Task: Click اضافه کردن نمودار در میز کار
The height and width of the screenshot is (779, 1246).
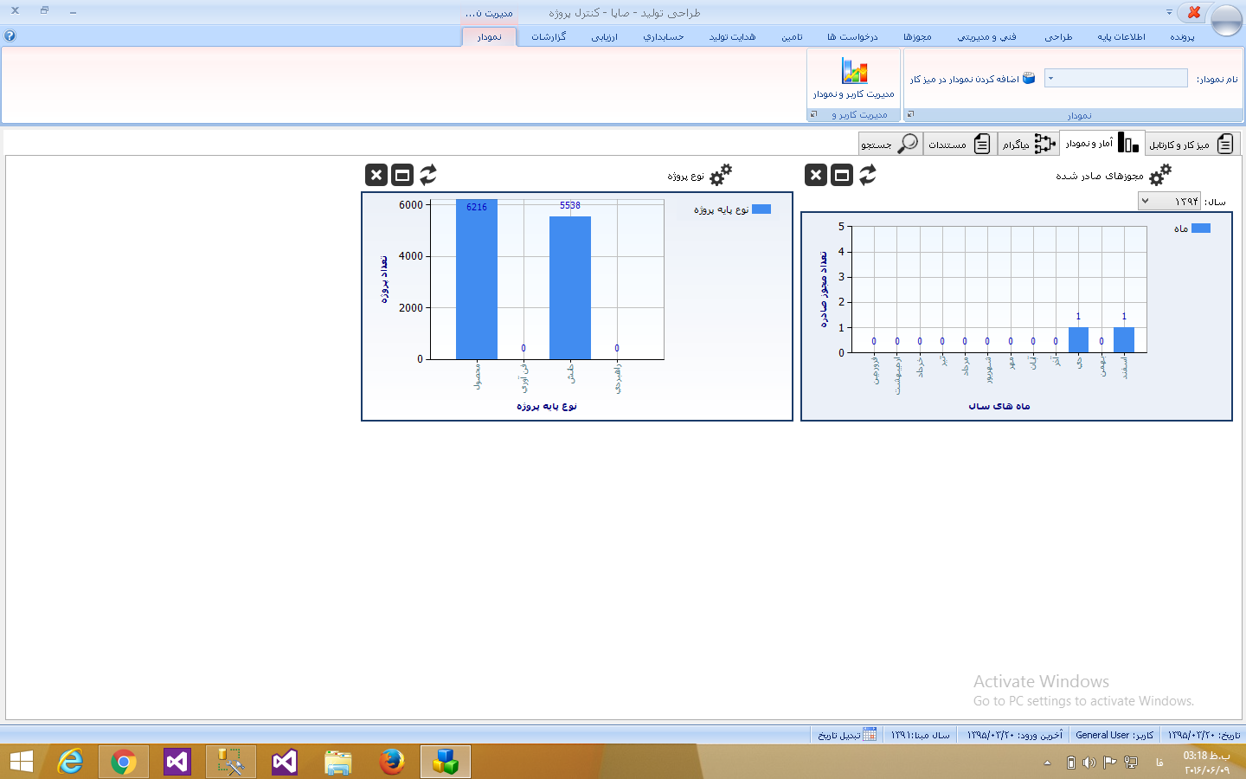Action: 972,79
